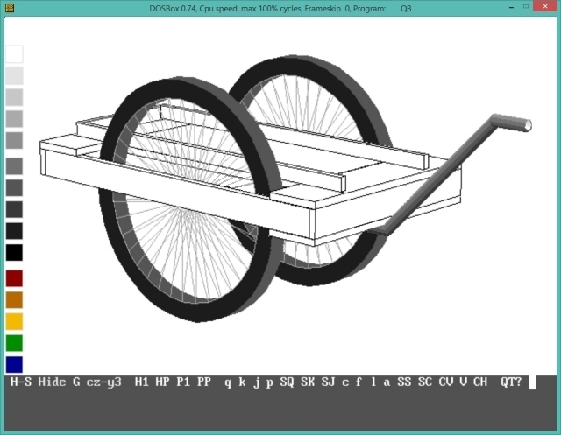The height and width of the screenshot is (435, 561).
Task: Click the CV command
Action: 445,382
